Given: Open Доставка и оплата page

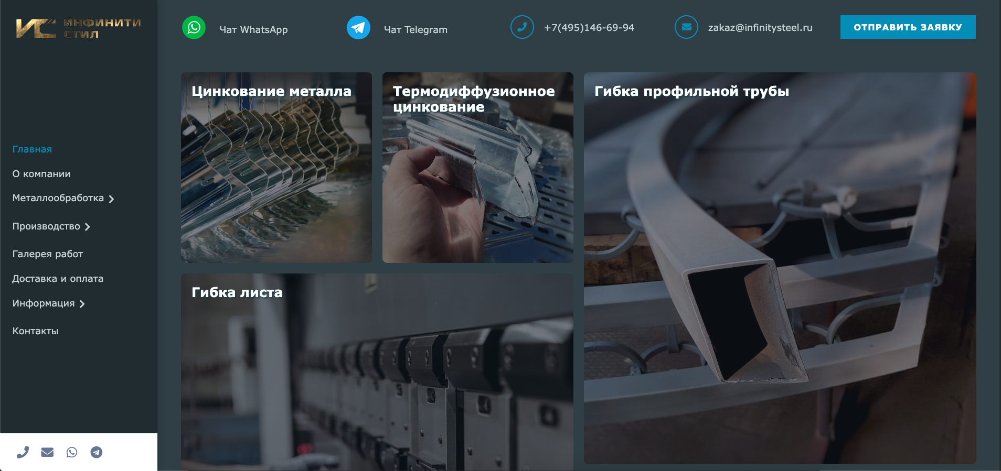Looking at the screenshot, I should 58,279.
